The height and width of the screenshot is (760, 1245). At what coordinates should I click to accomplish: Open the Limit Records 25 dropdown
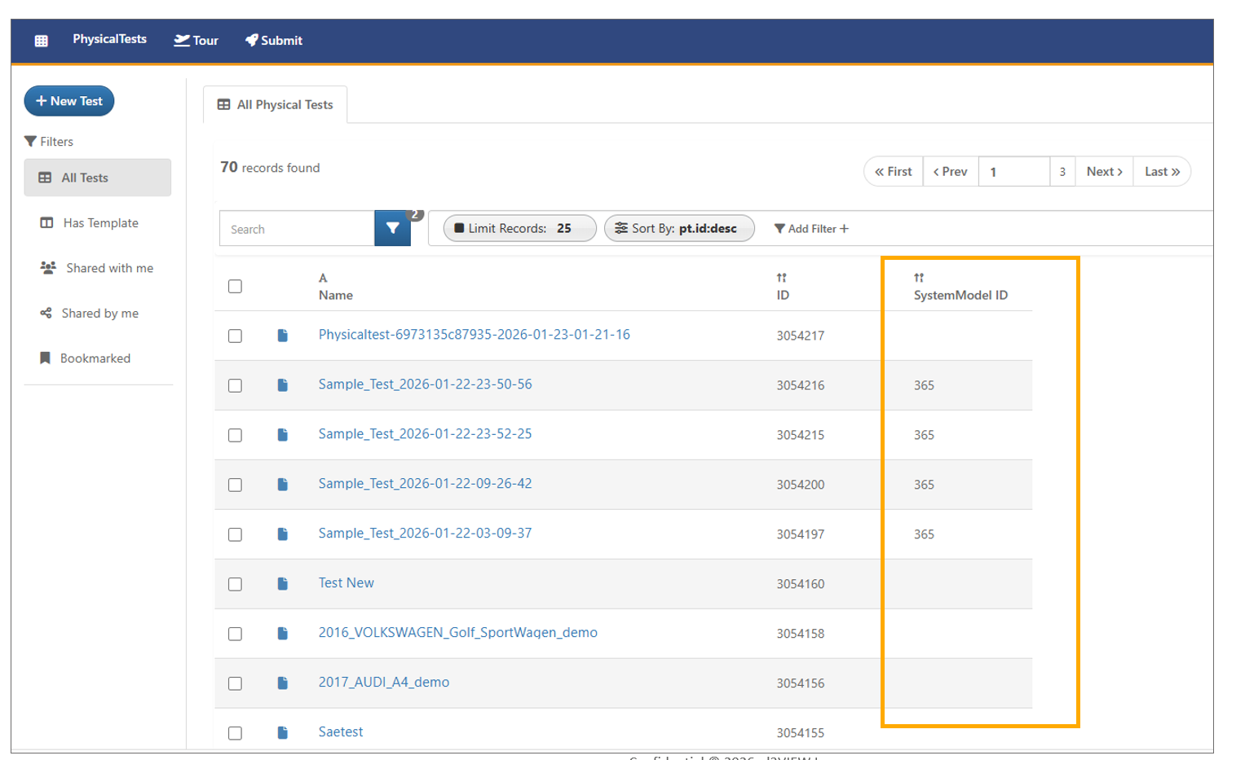click(x=519, y=229)
